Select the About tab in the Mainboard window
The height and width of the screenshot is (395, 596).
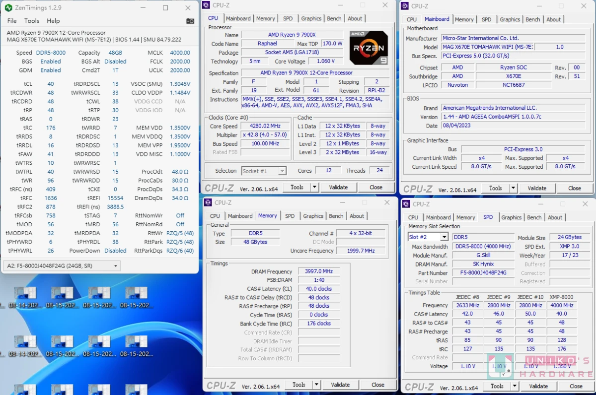(554, 19)
